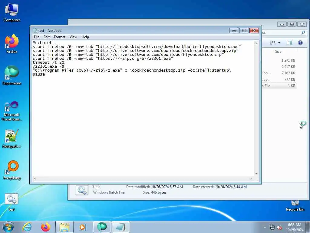The height and width of the screenshot is (233, 310).
Task: Click the '7z2301.exe /S' line
Action: click(x=48, y=66)
